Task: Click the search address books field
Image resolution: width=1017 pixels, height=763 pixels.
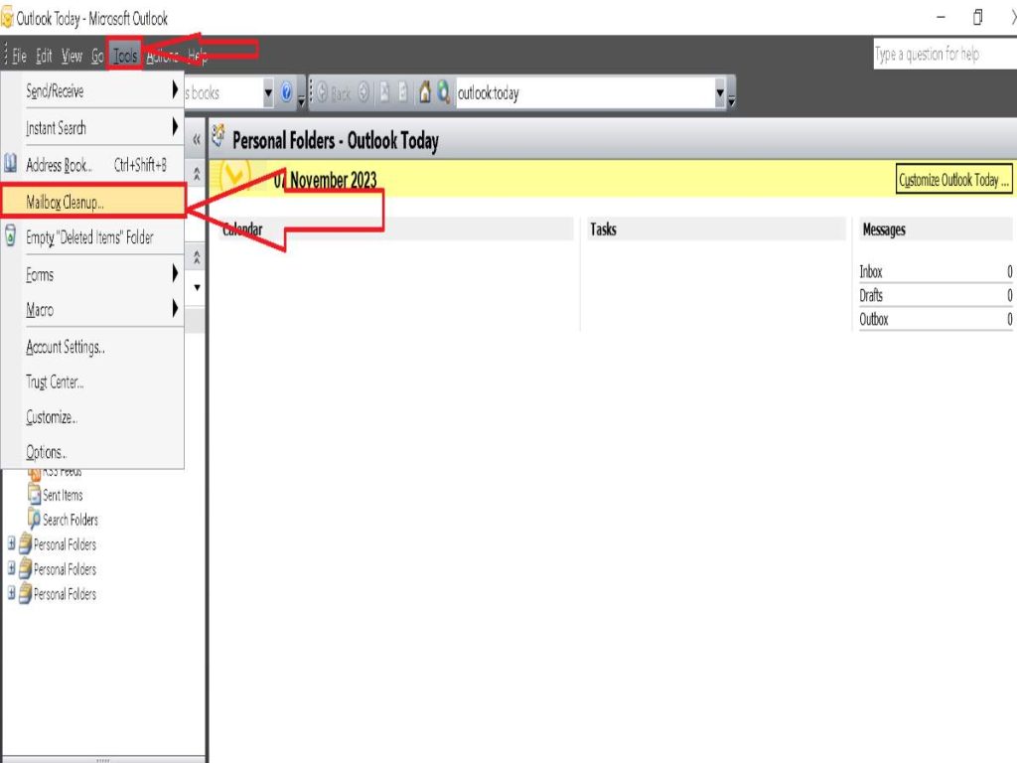Action: (x=223, y=92)
